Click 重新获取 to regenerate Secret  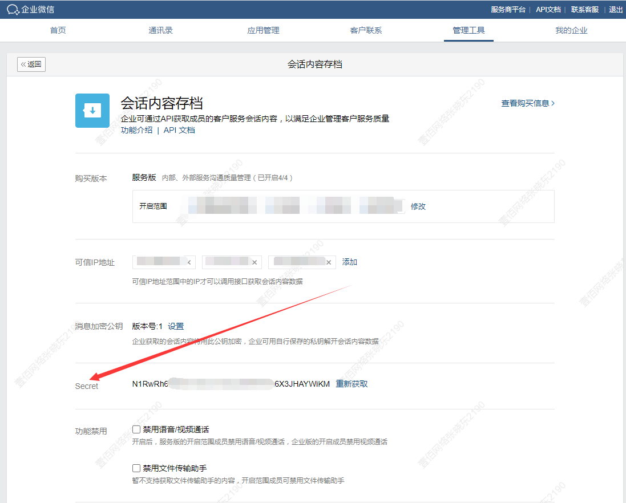tap(352, 384)
